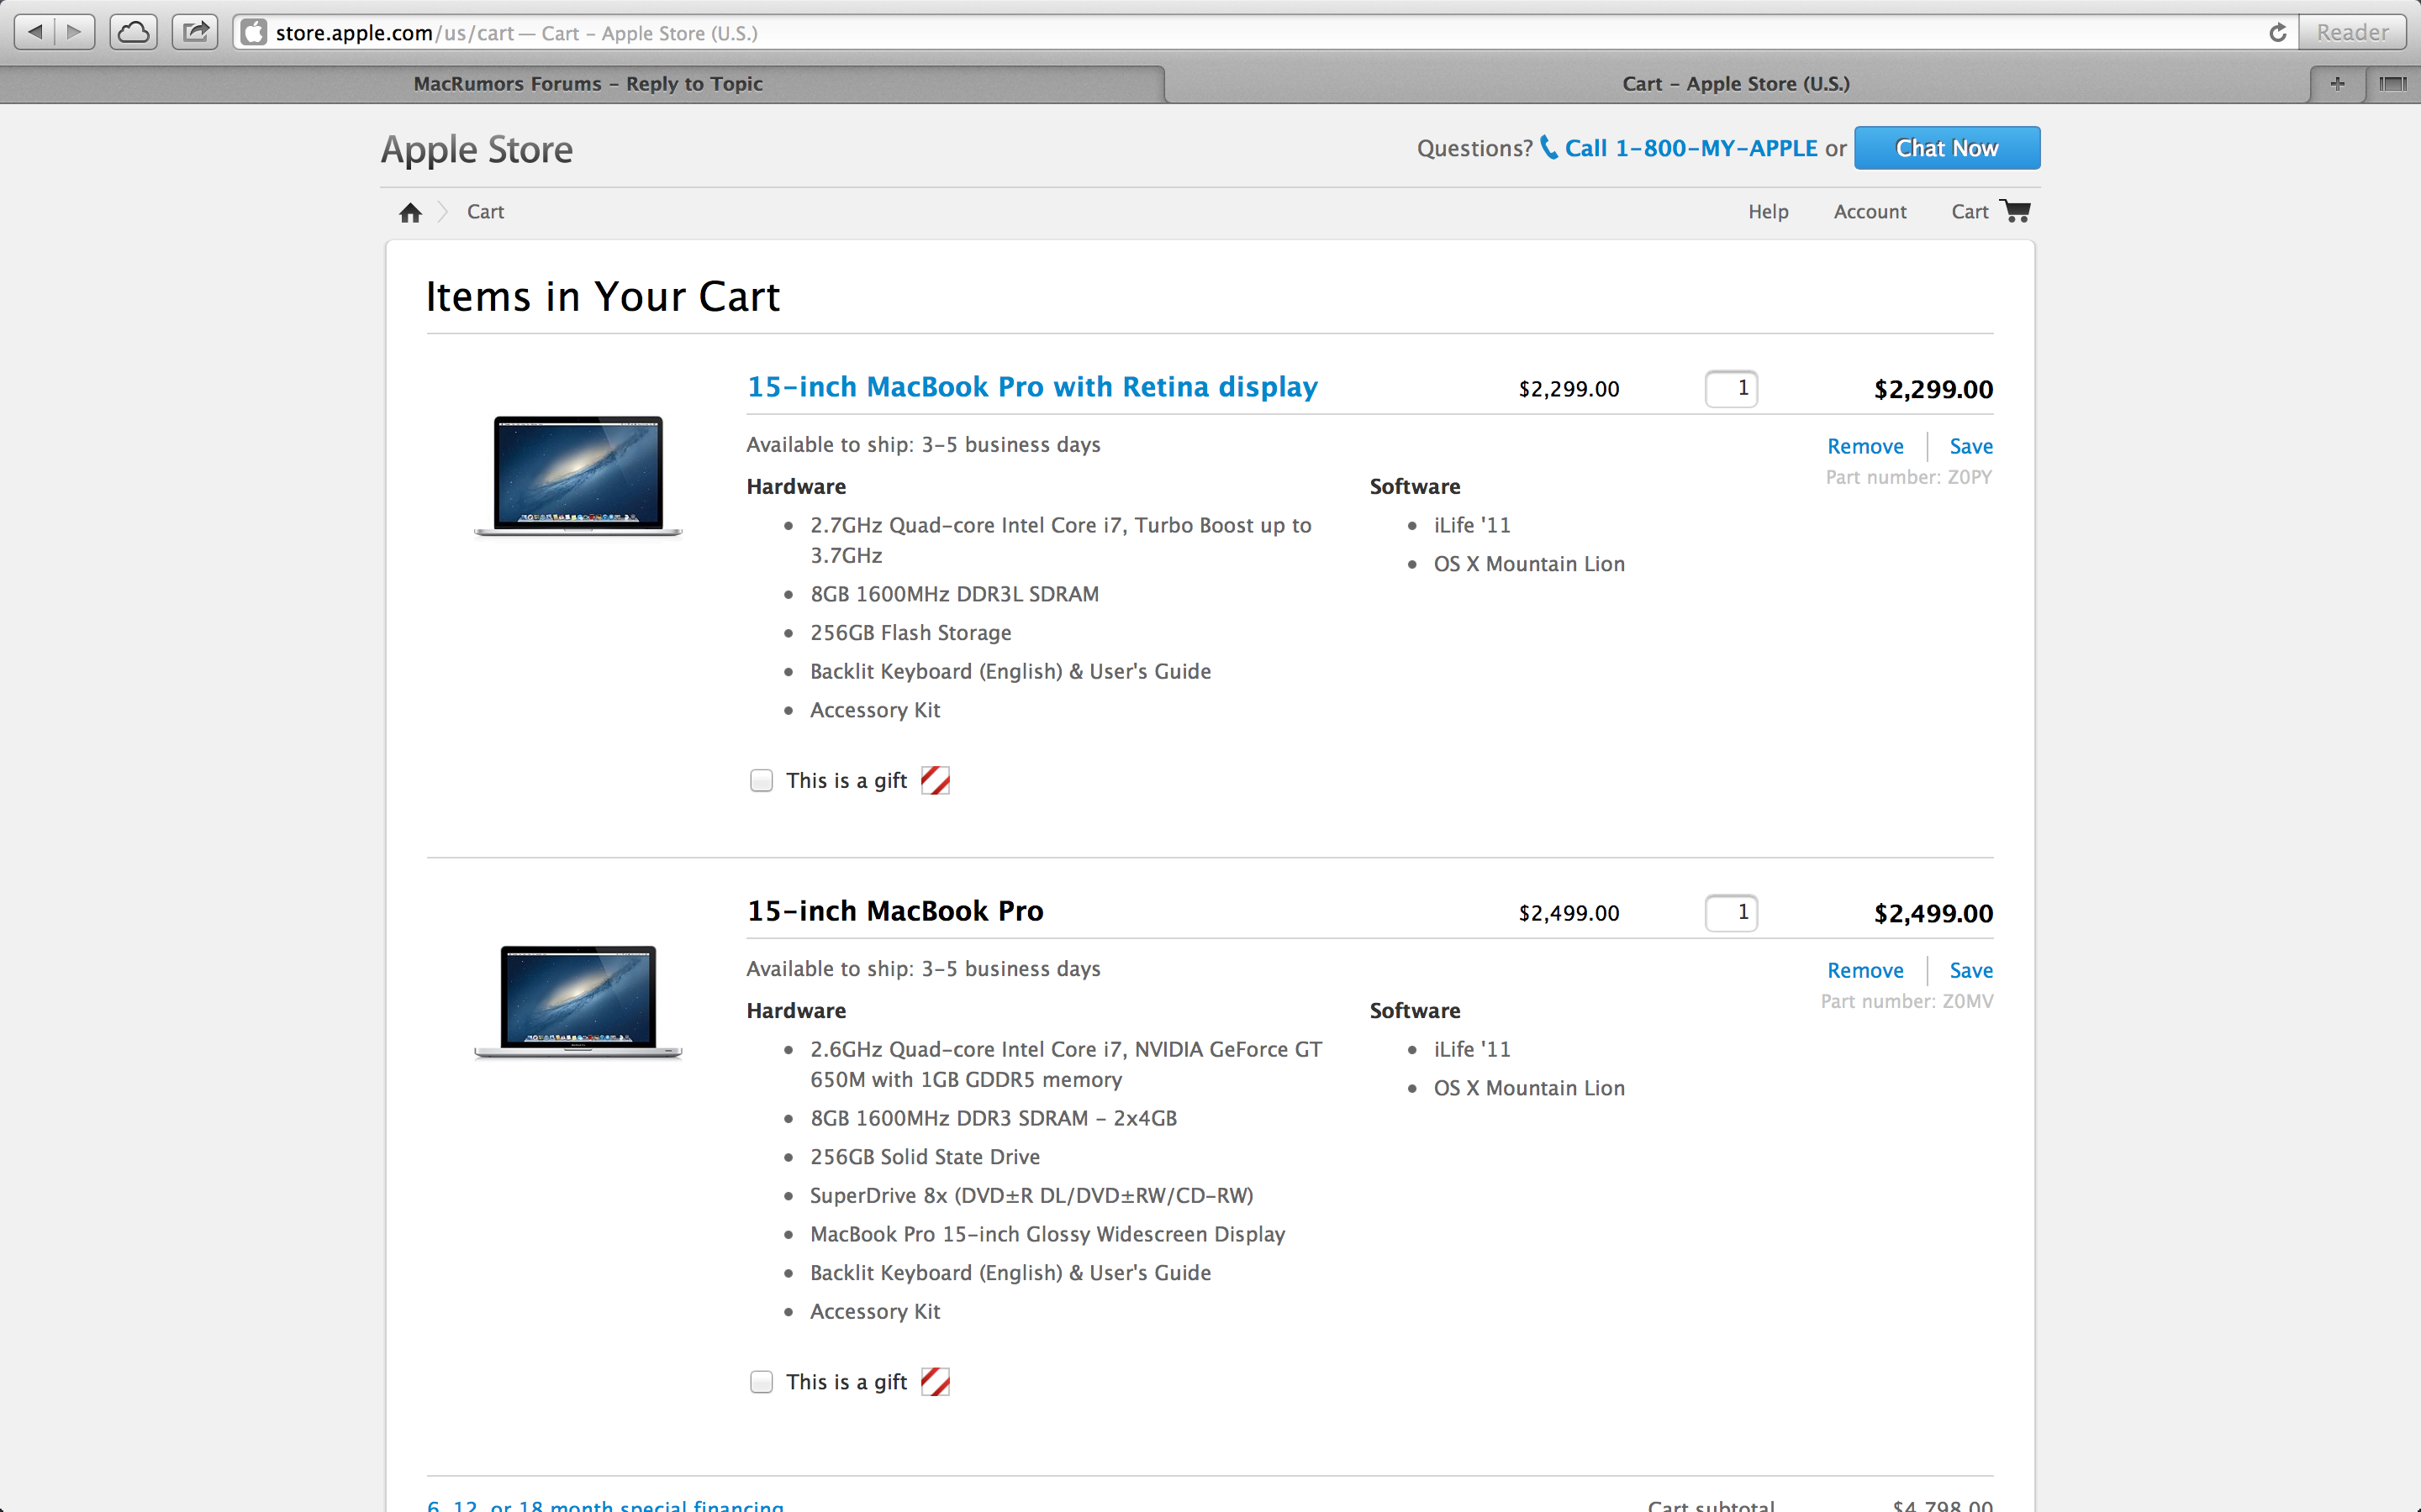Click '8GB 1600MHz DDR3 SDRAM - 2x4GB' line
The height and width of the screenshot is (1512, 2421).
tap(994, 1118)
